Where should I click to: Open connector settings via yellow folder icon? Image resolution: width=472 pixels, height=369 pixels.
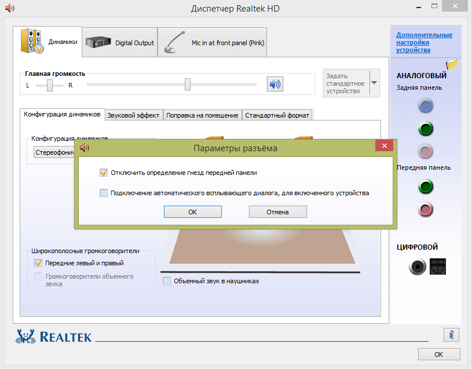[452, 64]
